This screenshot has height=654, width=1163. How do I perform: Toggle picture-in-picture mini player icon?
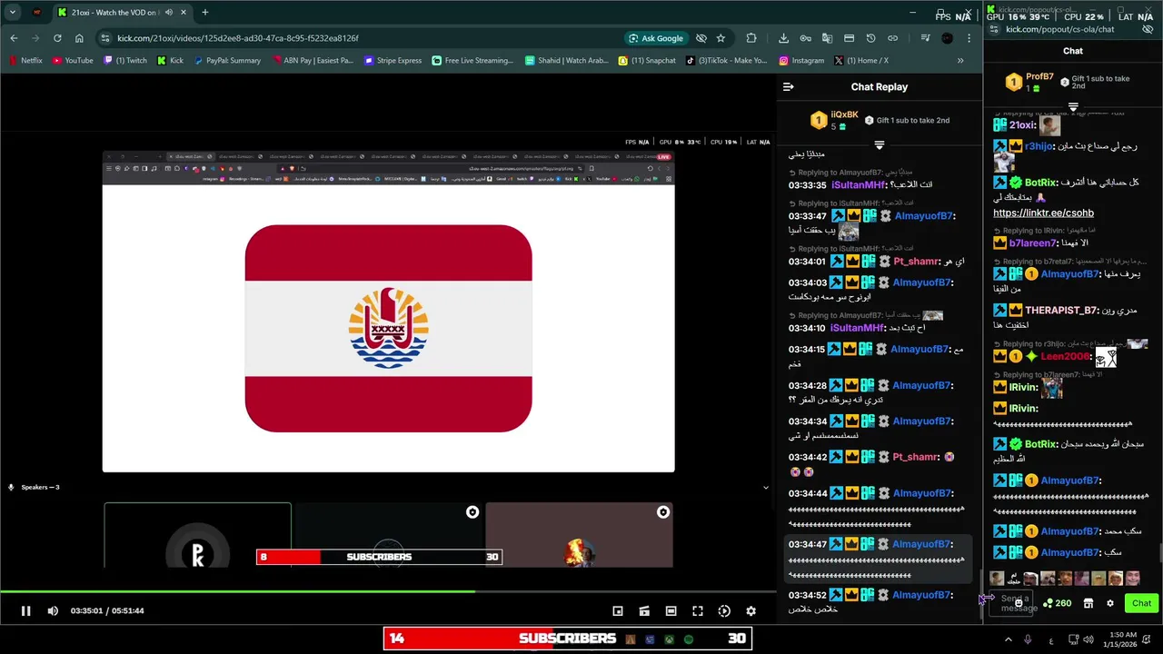[618, 611]
